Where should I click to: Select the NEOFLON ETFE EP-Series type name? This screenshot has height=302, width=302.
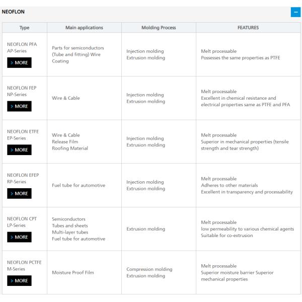coord(23,135)
